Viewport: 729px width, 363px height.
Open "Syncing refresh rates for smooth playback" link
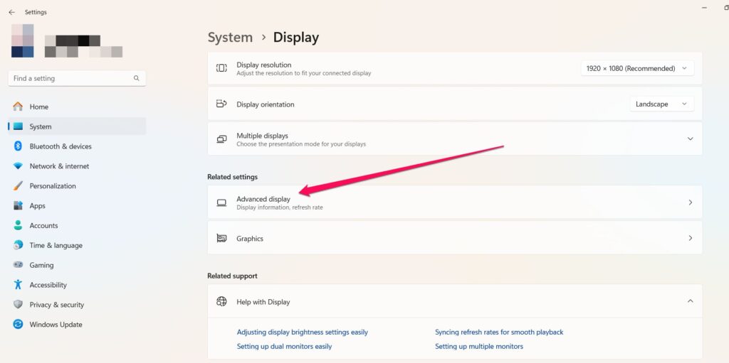(x=499, y=332)
